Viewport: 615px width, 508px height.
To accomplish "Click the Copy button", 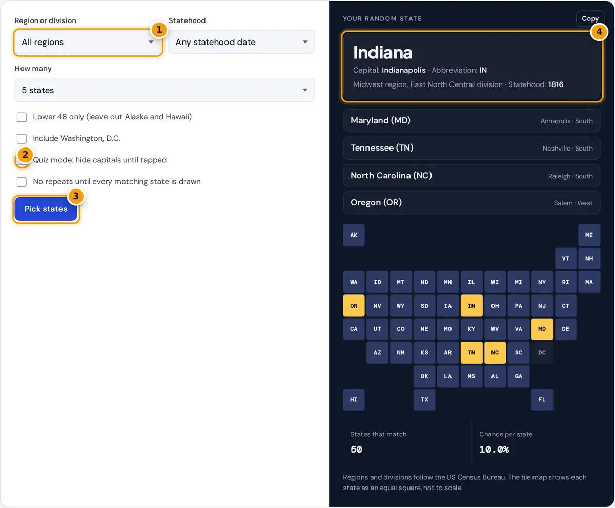I will click(590, 18).
